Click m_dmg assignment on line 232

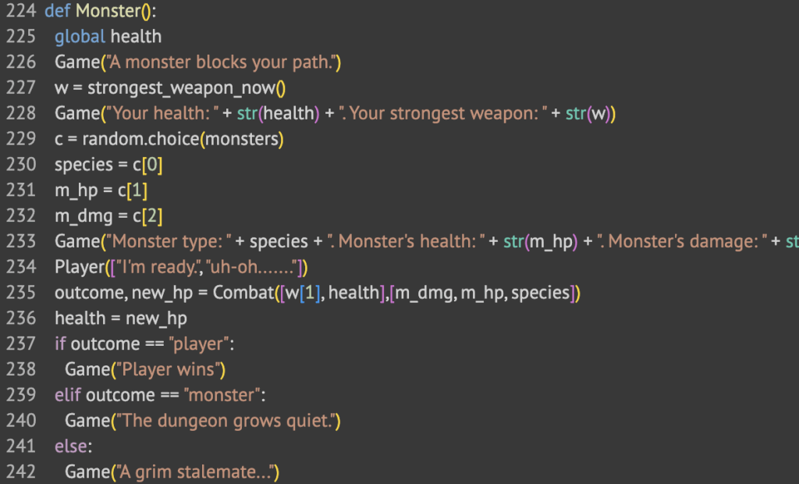[x=79, y=216]
